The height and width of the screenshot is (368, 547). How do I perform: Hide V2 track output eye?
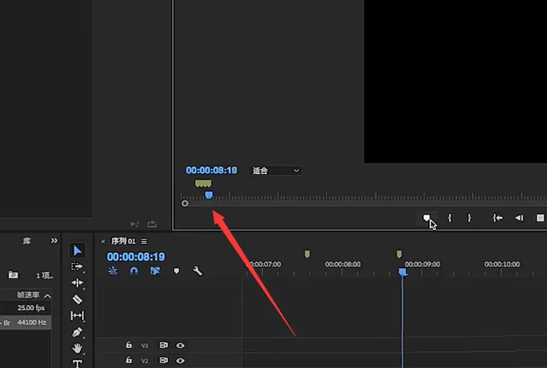coord(180,360)
